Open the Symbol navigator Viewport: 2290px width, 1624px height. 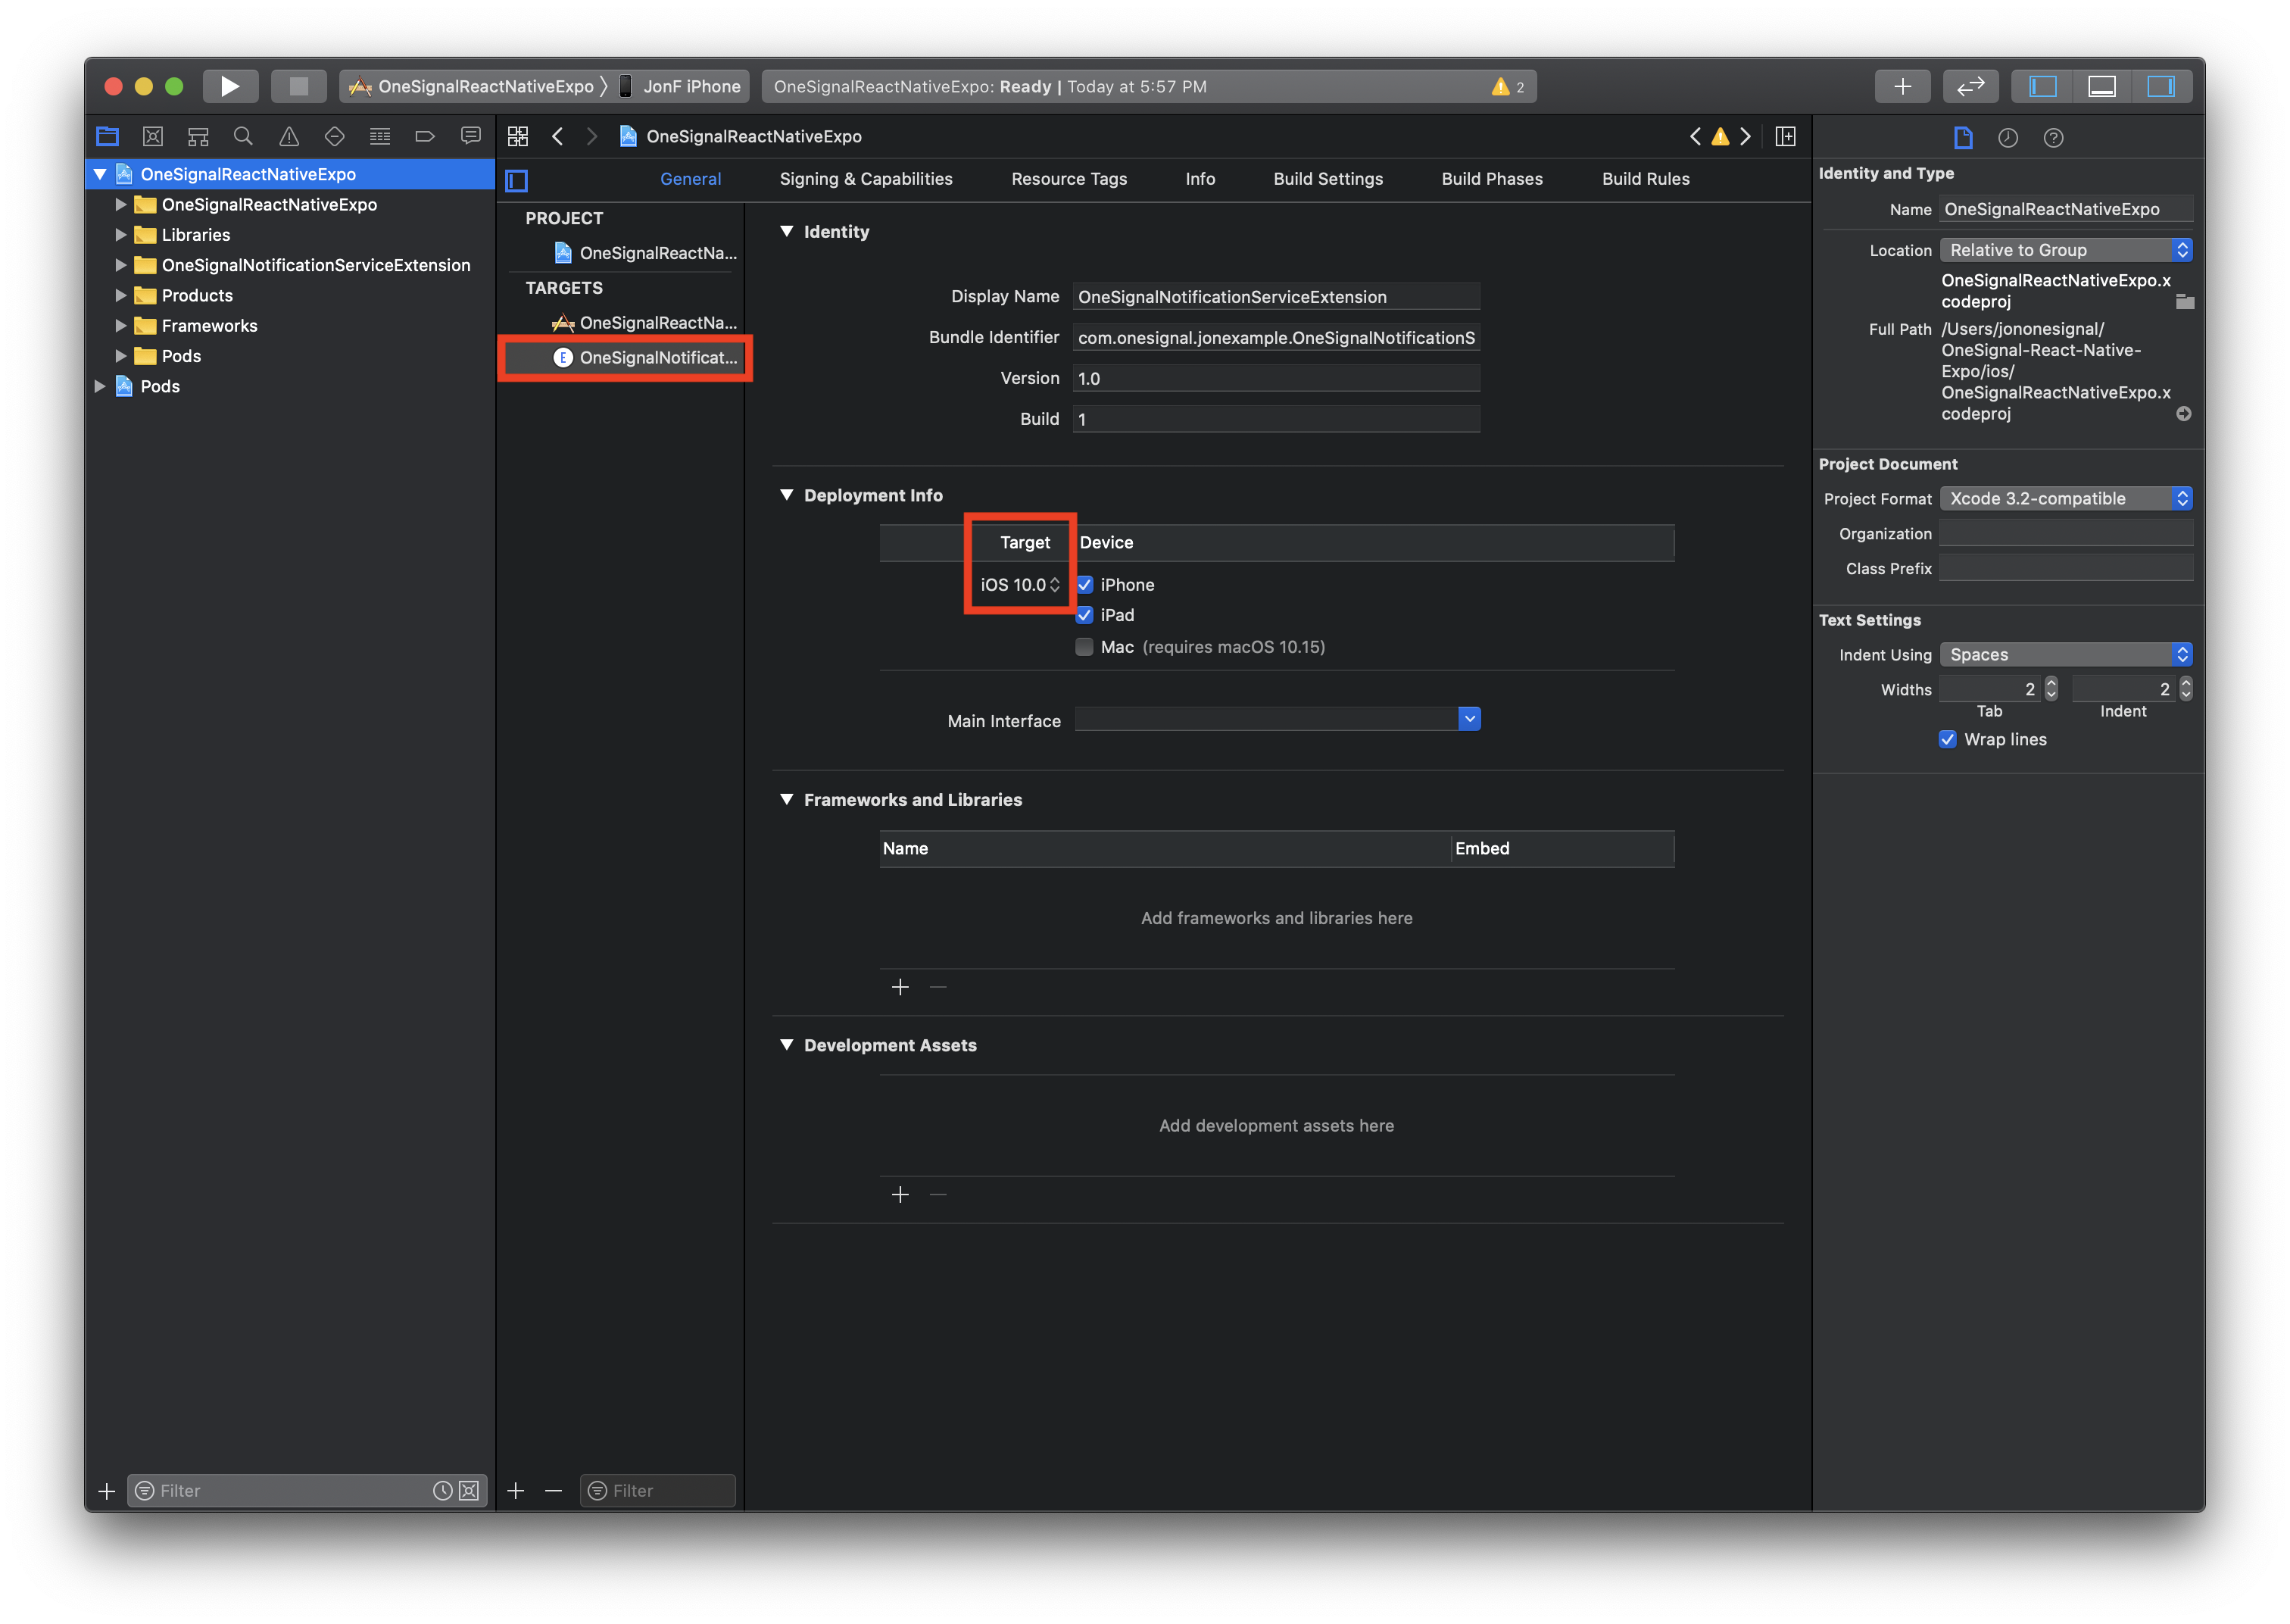coord(198,137)
